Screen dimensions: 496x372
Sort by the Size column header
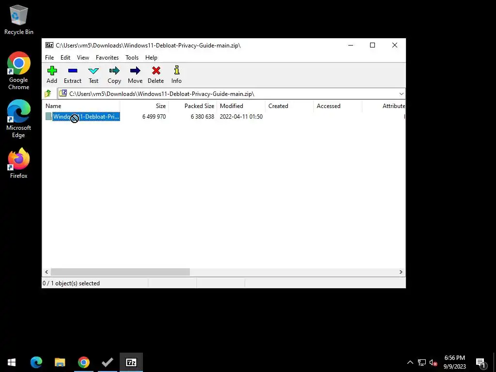[x=144, y=106]
